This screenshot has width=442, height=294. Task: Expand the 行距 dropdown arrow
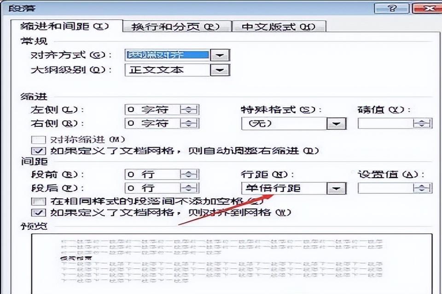pos(336,188)
